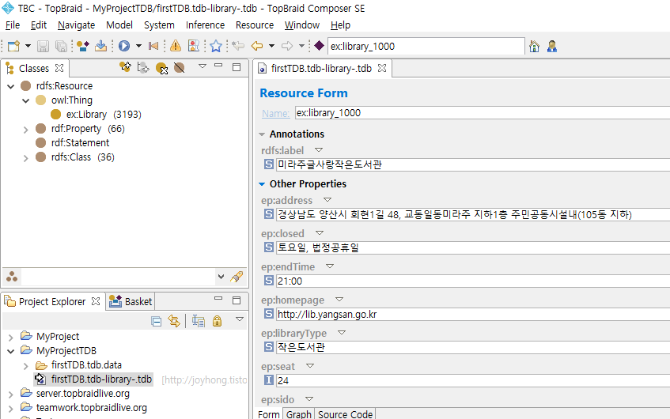
Task: Open Classes panel view menu triangle
Action: [x=203, y=66]
